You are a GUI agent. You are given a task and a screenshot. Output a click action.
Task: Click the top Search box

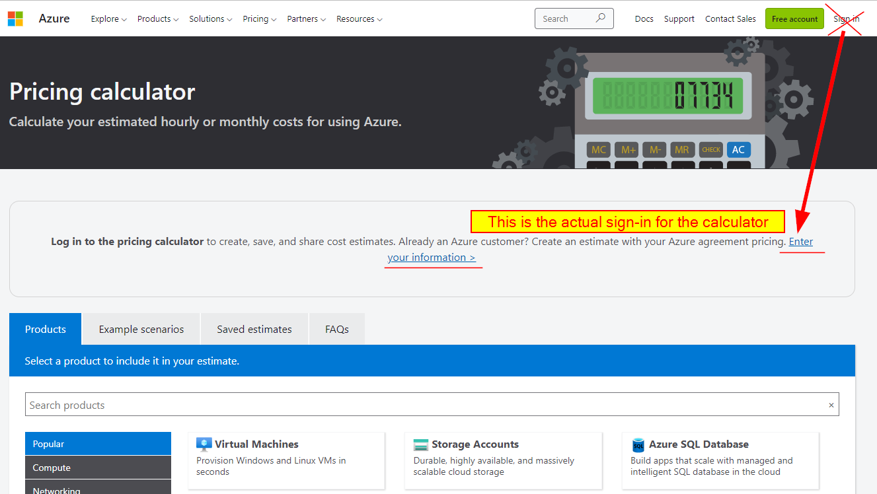pyautogui.click(x=574, y=18)
